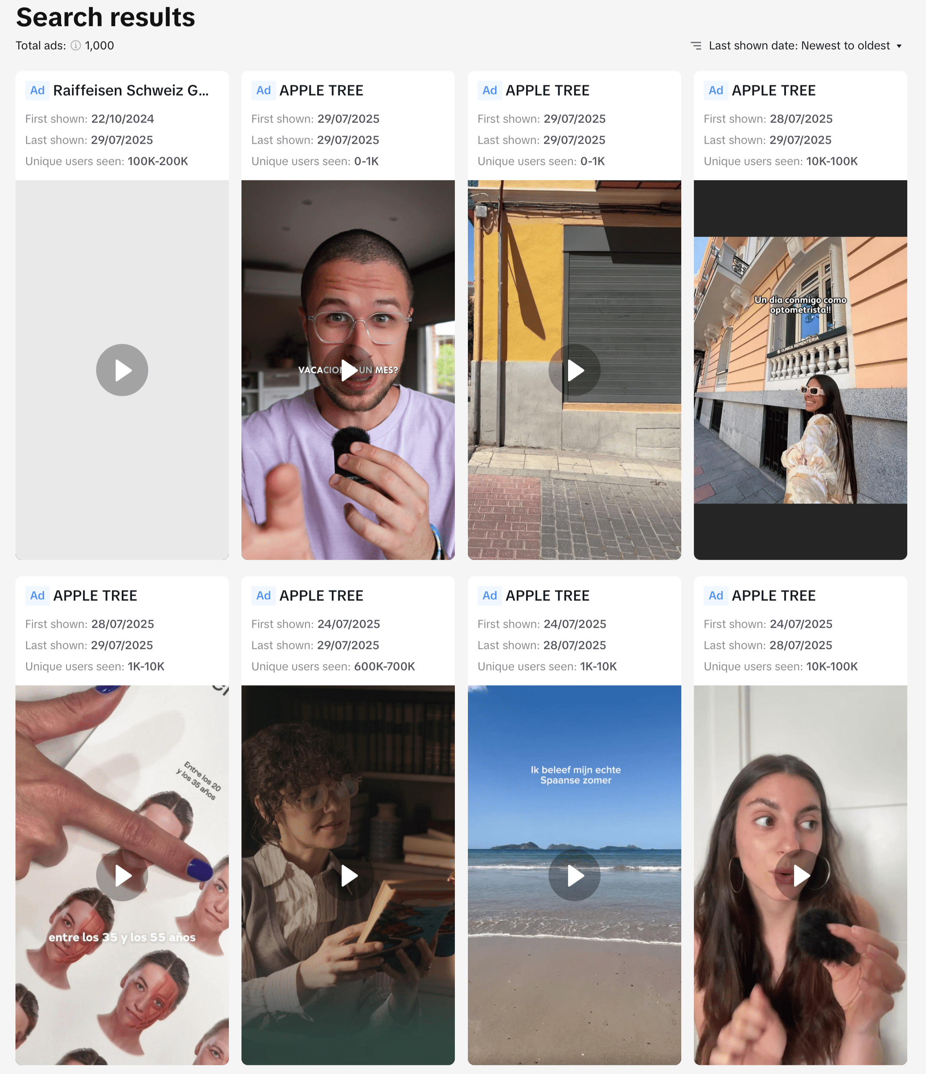Play the 'Ik beleef mijn echte Spaanse zomer' video
926x1074 pixels.
click(x=574, y=875)
